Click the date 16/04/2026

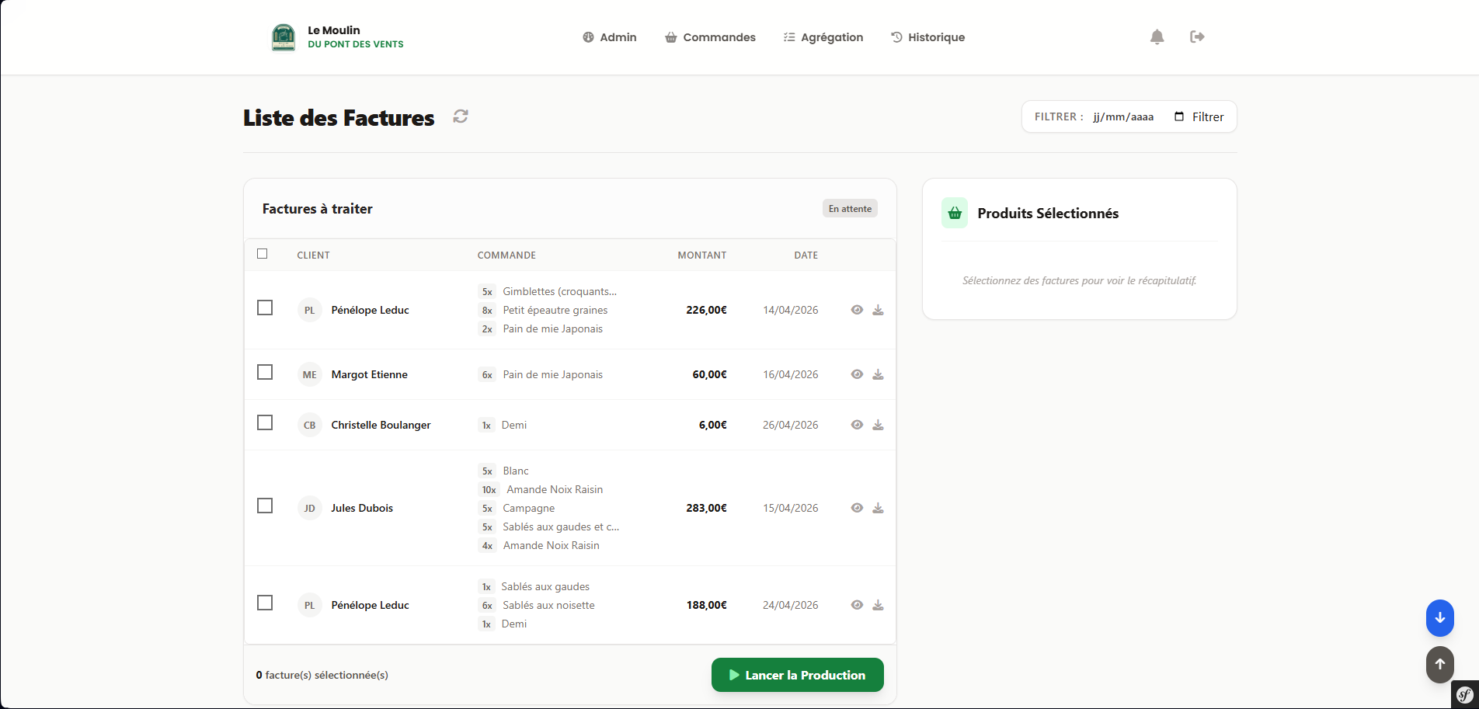790,374
